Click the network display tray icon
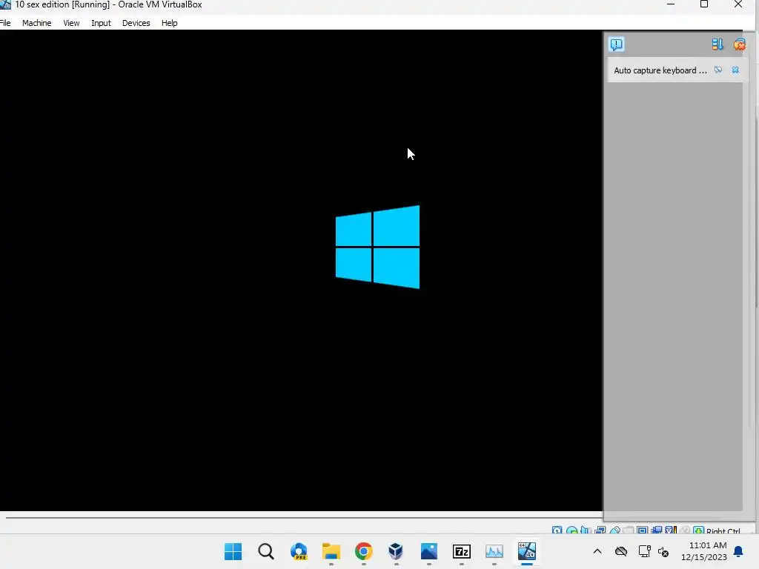Image resolution: width=759 pixels, height=569 pixels. pyautogui.click(x=644, y=551)
